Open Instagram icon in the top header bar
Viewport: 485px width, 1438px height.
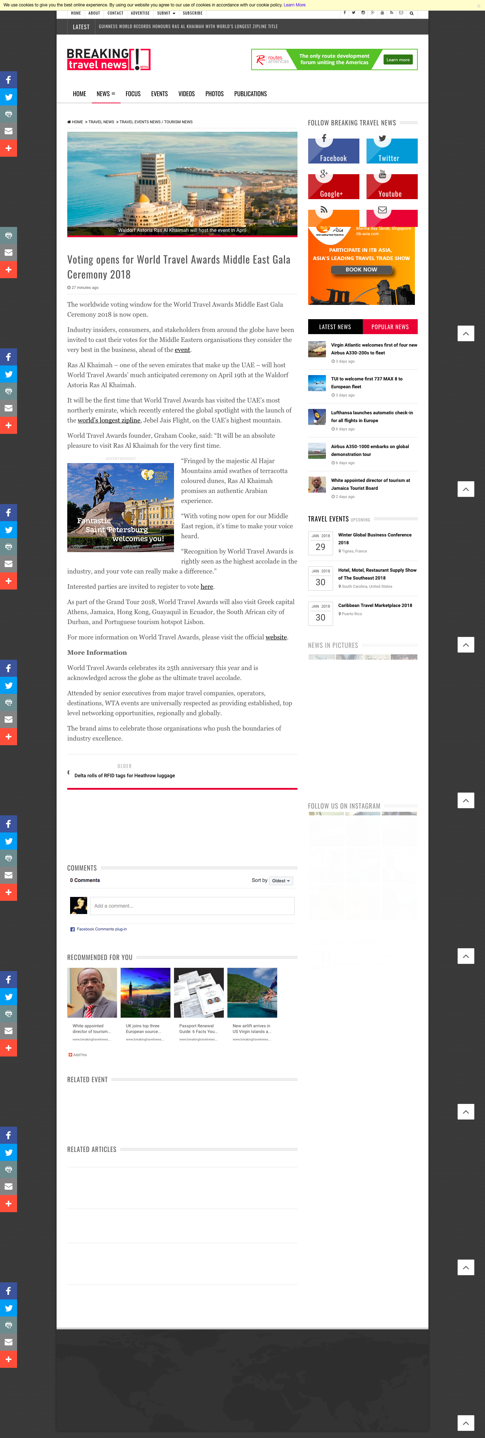[x=363, y=13]
